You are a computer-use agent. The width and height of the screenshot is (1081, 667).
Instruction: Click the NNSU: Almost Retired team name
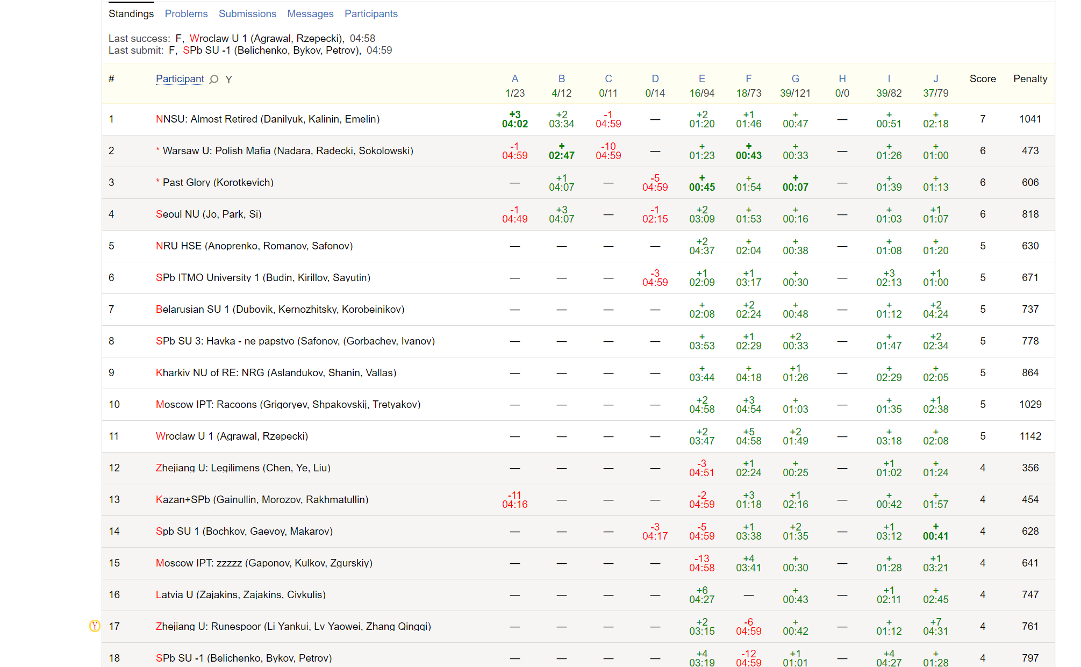(268, 119)
